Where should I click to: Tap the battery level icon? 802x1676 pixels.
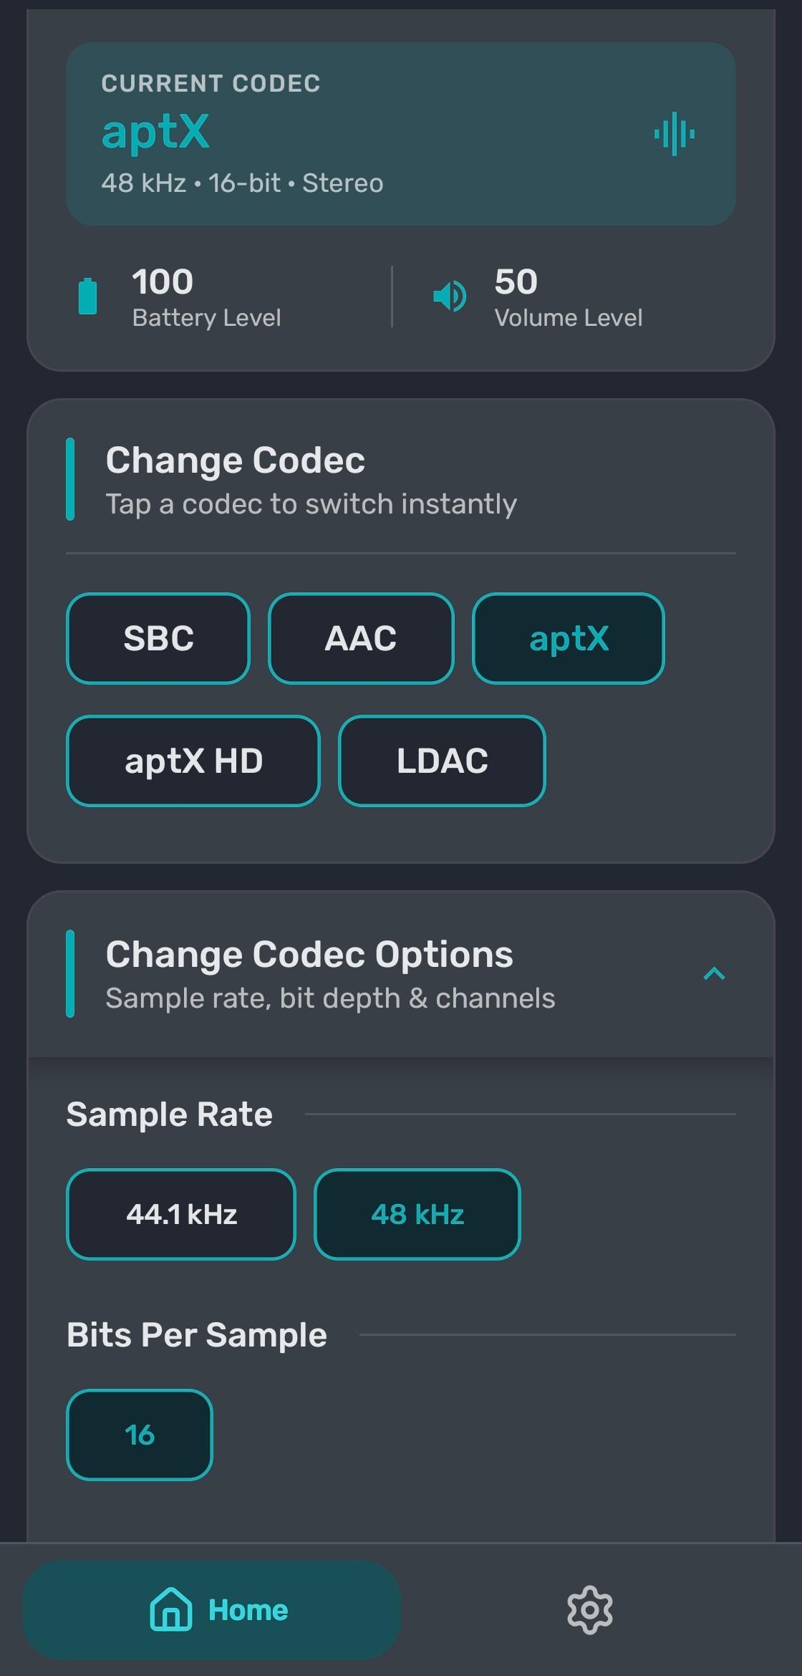point(87,296)
